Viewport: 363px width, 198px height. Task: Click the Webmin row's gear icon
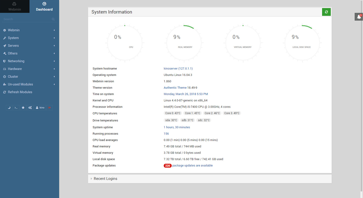pos(5,30)
